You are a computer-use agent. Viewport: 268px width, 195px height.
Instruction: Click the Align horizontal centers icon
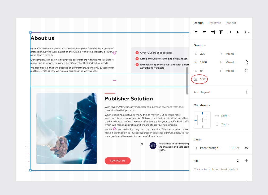(204, 32)
